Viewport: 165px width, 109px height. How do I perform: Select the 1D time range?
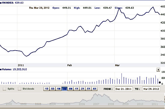[x=46, y=89]
